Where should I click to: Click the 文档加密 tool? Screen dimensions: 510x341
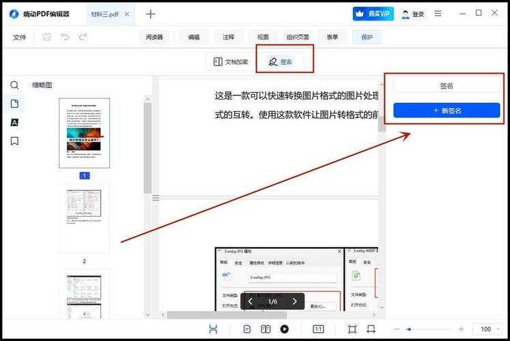(231, 61)
